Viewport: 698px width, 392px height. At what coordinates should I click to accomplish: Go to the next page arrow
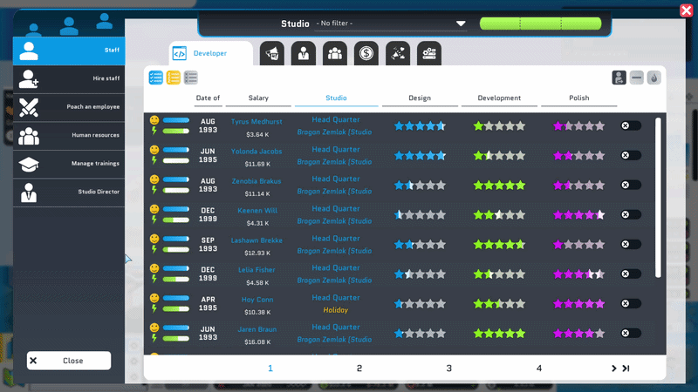(x=614, y=368)
